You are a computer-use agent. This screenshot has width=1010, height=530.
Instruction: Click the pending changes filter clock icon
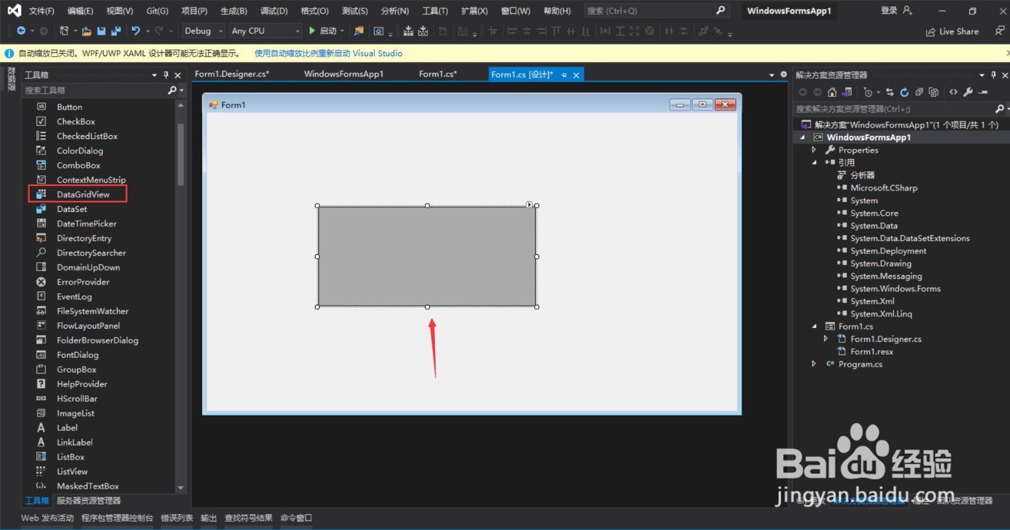(868, 92)
